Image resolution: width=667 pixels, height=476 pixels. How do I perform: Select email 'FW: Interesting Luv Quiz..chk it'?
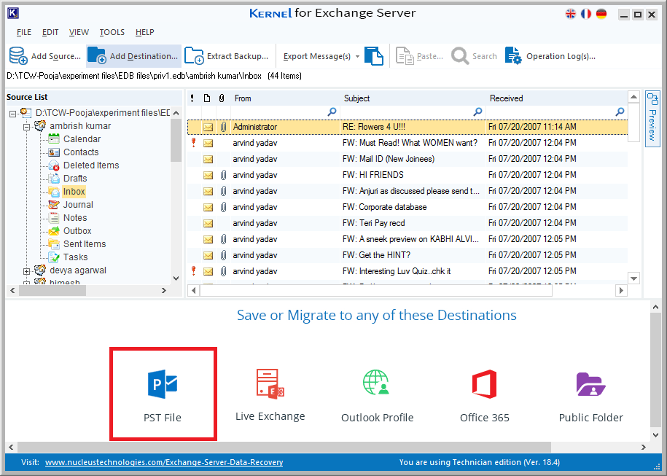pyautogui.click(x=407, y=271)
